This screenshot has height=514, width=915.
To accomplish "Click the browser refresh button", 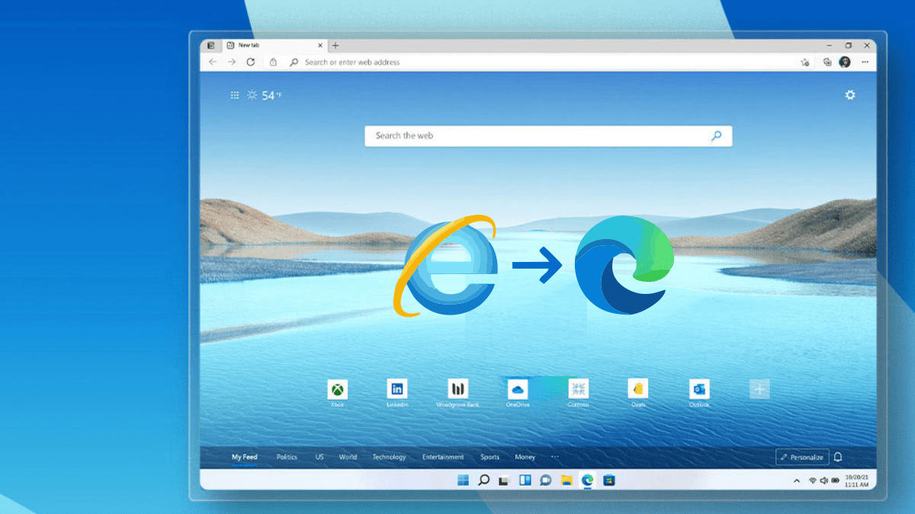I will pyautogui.click(x=250, y=62).
